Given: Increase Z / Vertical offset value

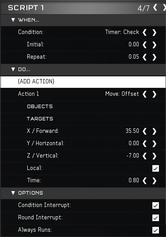Looking at the screenshot, I should tap(154, 156).
